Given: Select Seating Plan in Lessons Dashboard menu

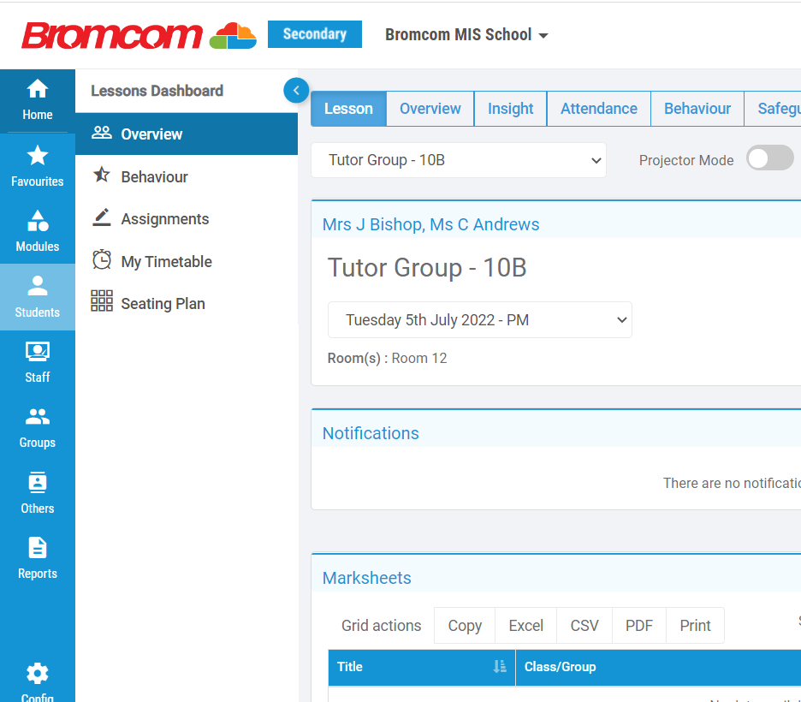Looking at the screenshot, I should [x=187, y=303].
